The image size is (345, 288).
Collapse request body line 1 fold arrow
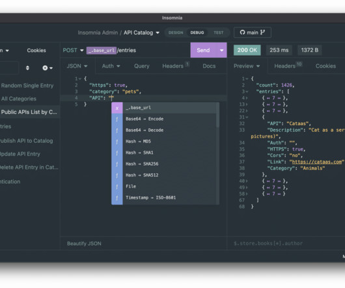pos(80,79)
